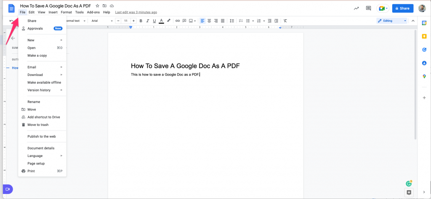Open the comment history icon
This screenshot has height=199, width=431.
(x=369, y=8)
